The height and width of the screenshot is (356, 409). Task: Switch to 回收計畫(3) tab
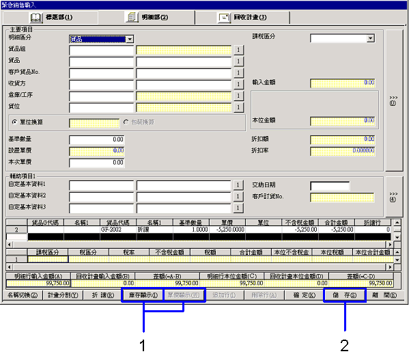(242, 18)
